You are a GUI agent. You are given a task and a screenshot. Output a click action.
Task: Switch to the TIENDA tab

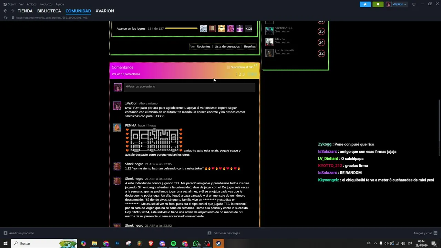(x=25, y=11)
